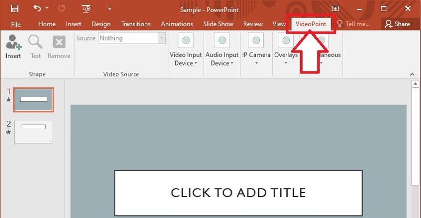Expand the IP Camera dropdown
421x218 pixels.
point(256,51)
